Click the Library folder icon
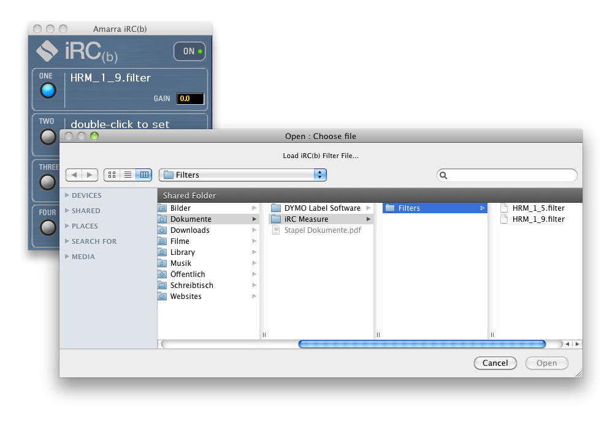This screenshot has width=615, height=424. (162, 252)
